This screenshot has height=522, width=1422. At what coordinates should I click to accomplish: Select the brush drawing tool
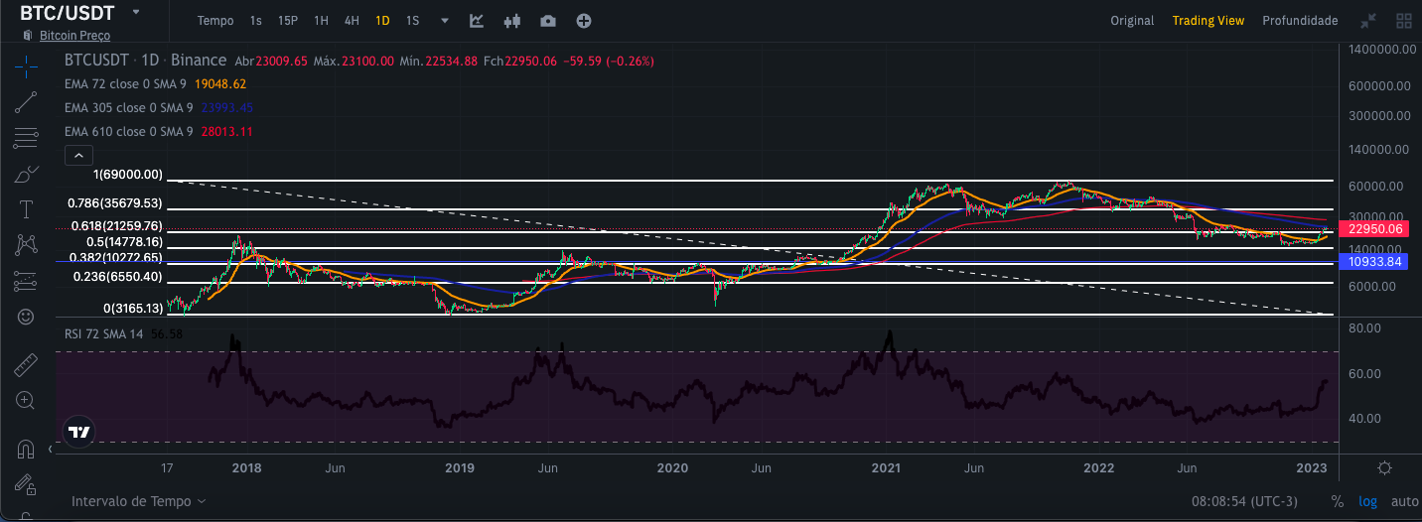point(26,174)
